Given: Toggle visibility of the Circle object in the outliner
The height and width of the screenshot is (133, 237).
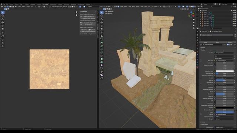Looking at the screenshot, I should [233, 13].
